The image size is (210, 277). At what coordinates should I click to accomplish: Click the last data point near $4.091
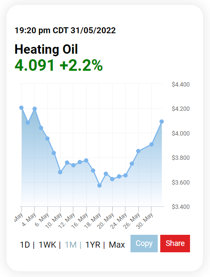[x=162, y=121]
